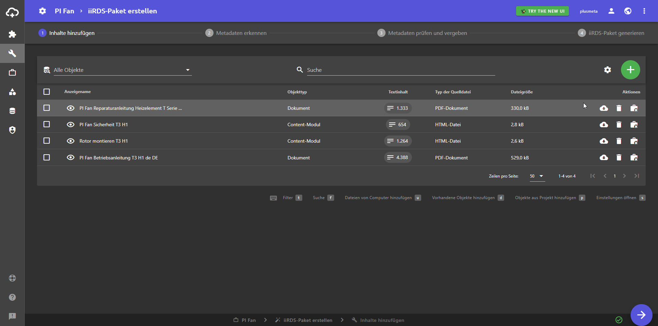Open table settings gear icon
Screen dimensions: 658x326
(x=607, y=70)
